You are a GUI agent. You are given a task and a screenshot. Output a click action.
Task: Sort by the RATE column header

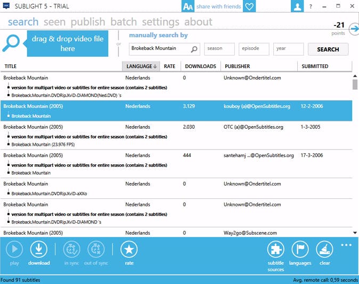point(170,66)
